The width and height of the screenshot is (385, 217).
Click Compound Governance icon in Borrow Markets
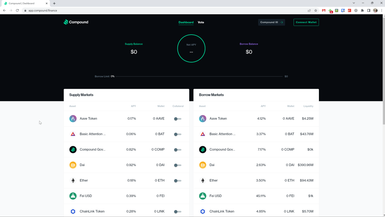(x=203, y=149)
